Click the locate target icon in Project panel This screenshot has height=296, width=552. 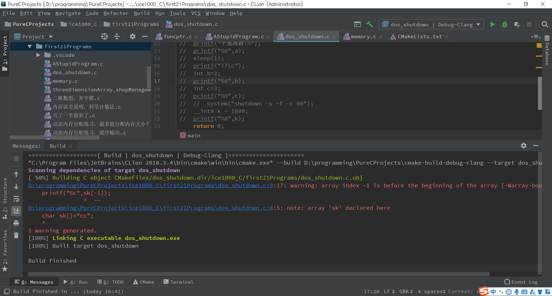pyautogui.click(x=105, y=36)
